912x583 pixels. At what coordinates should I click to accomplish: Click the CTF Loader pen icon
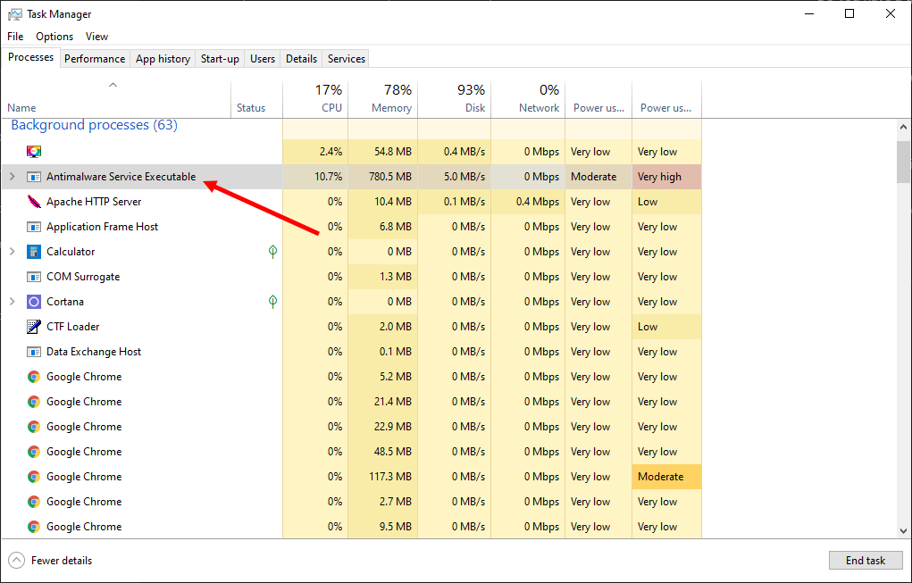pyautogui.click(x=34, y=327)
